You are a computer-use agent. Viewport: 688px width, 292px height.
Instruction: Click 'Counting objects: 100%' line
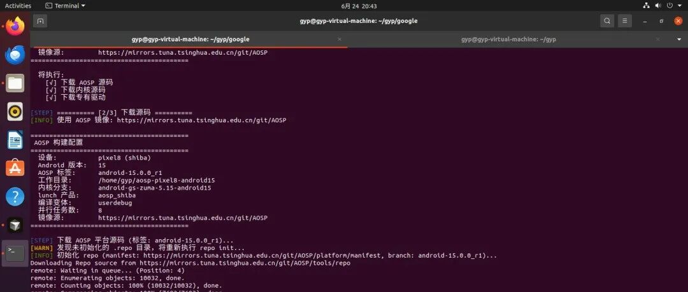(126, 286)
